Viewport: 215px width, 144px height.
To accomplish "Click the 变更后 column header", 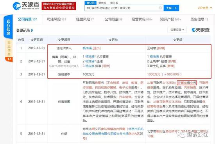I will point(177,40).
